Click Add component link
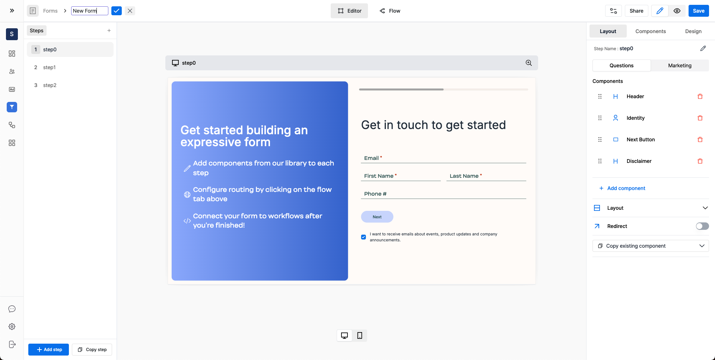715x360 pixels. point(622,188)
